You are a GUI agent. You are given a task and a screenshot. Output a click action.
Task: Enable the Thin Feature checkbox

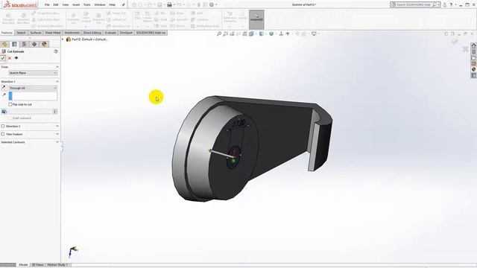[x=3, y=134]
